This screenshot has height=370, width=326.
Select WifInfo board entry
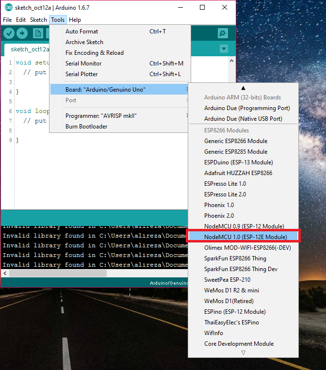[x=243, y=333]
